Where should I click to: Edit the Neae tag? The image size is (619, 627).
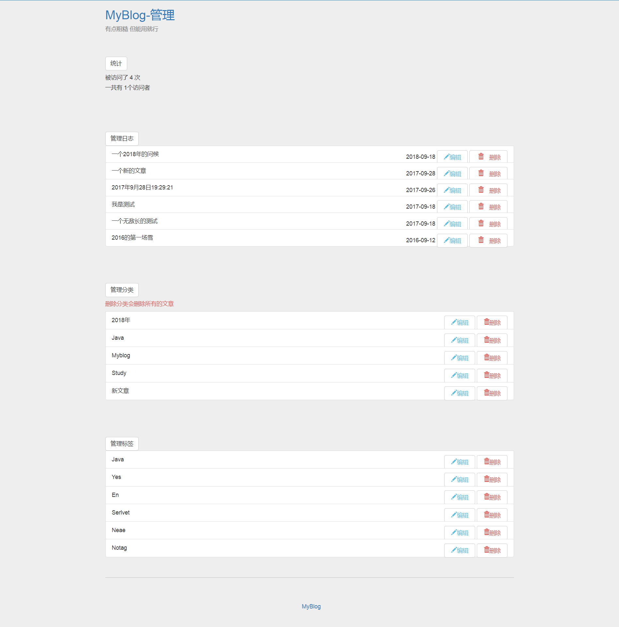coord(459,533)
